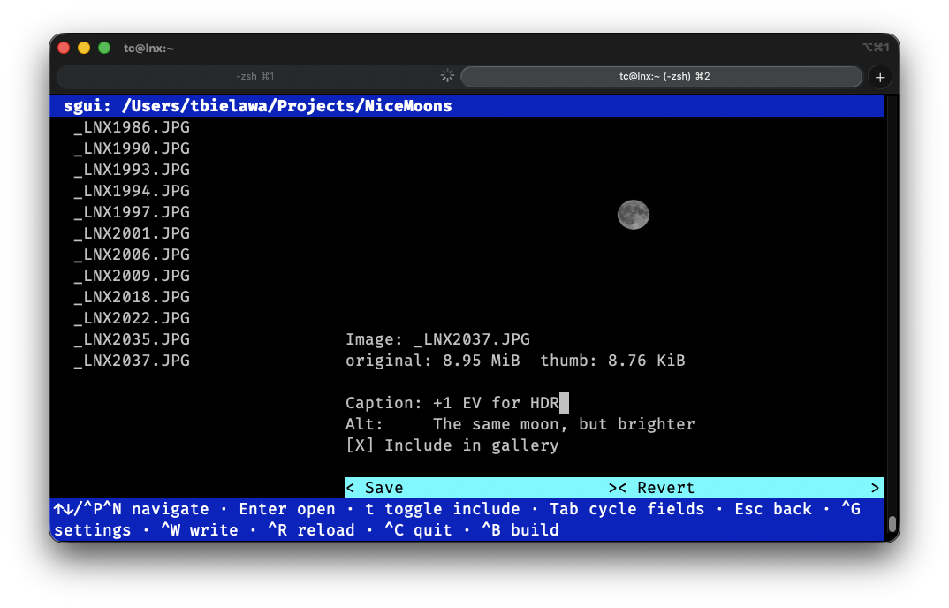
Task: Select _LNX1994.JPG in the file list
Action: pos(132,192)
